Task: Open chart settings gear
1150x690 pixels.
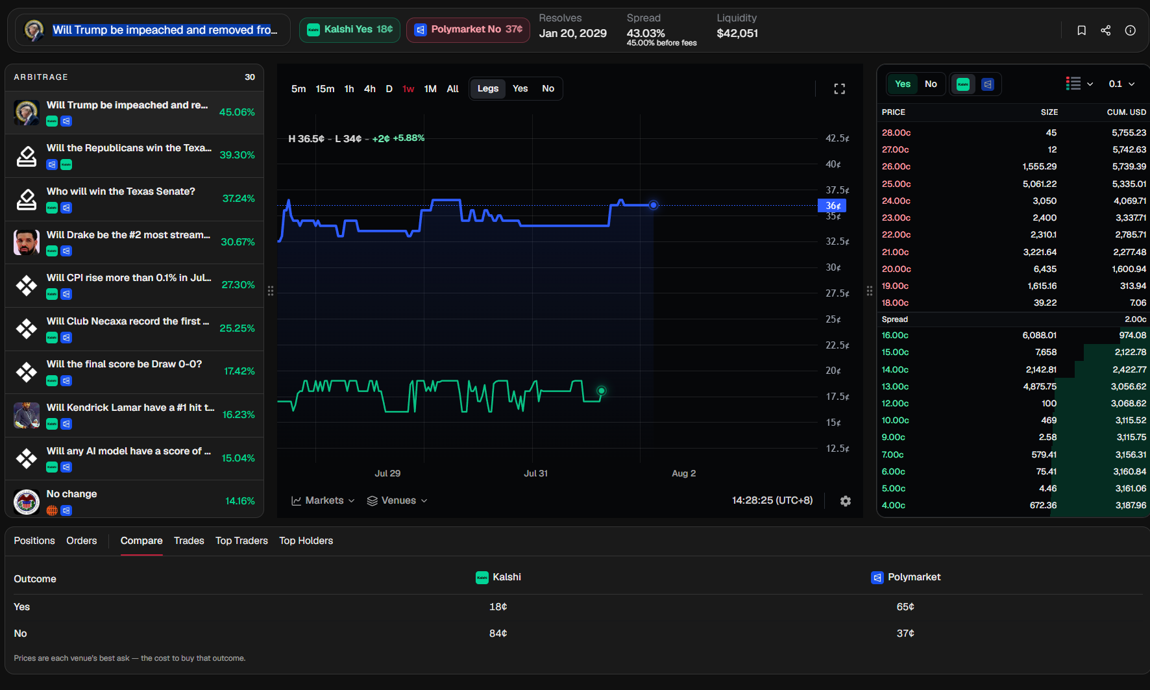Action: pos(846,501)
